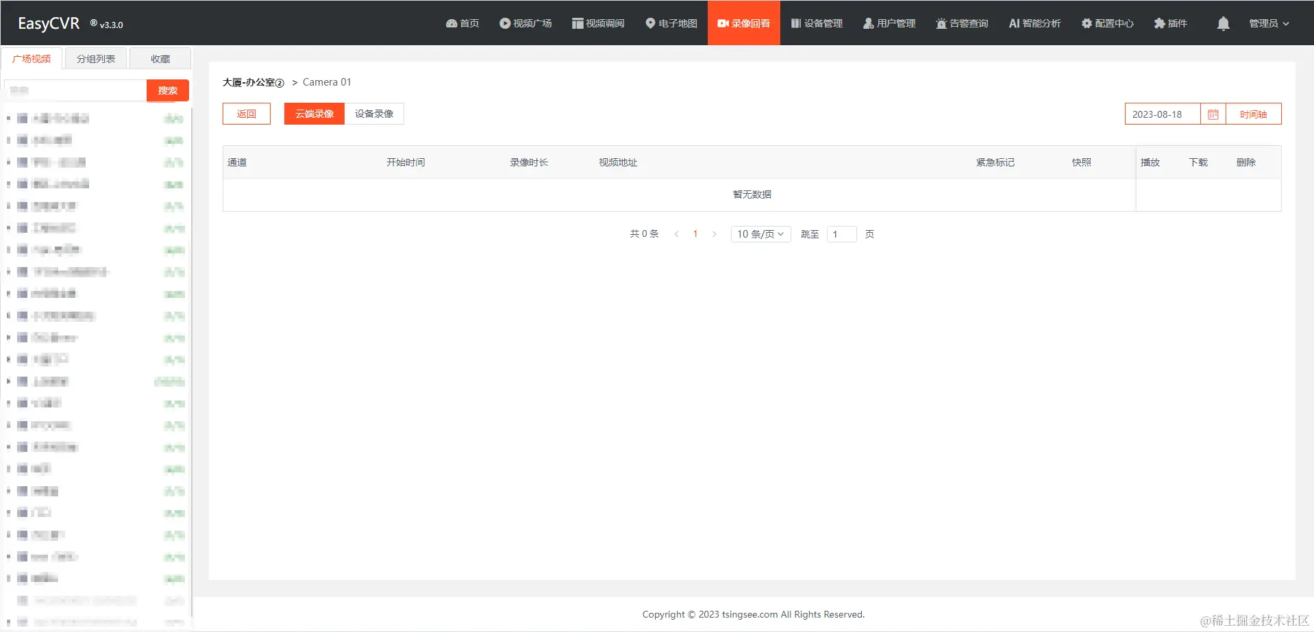1314x632 pixels.
Task: Switch to 云端录像 cloud recording view
Action: 313,114
